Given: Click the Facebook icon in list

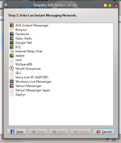Looking at the screenshot, I should [x=12, y=34].
